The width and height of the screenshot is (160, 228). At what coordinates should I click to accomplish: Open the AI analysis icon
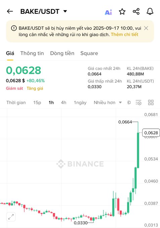[x=108, y=12]
